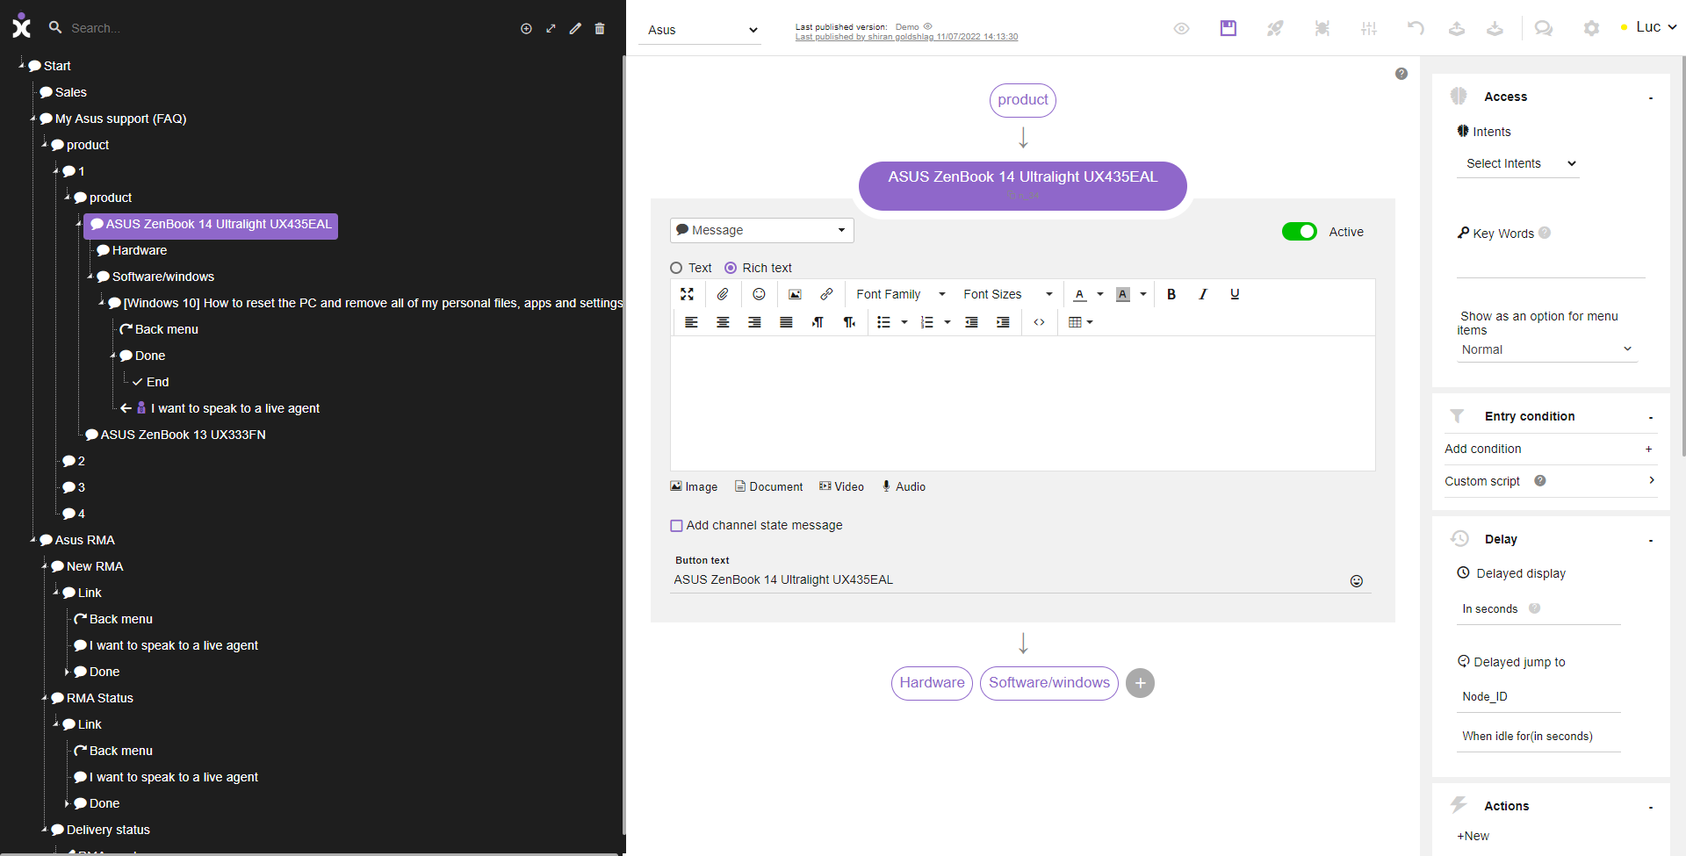Select Software/windows tree node

click(162, 277)
